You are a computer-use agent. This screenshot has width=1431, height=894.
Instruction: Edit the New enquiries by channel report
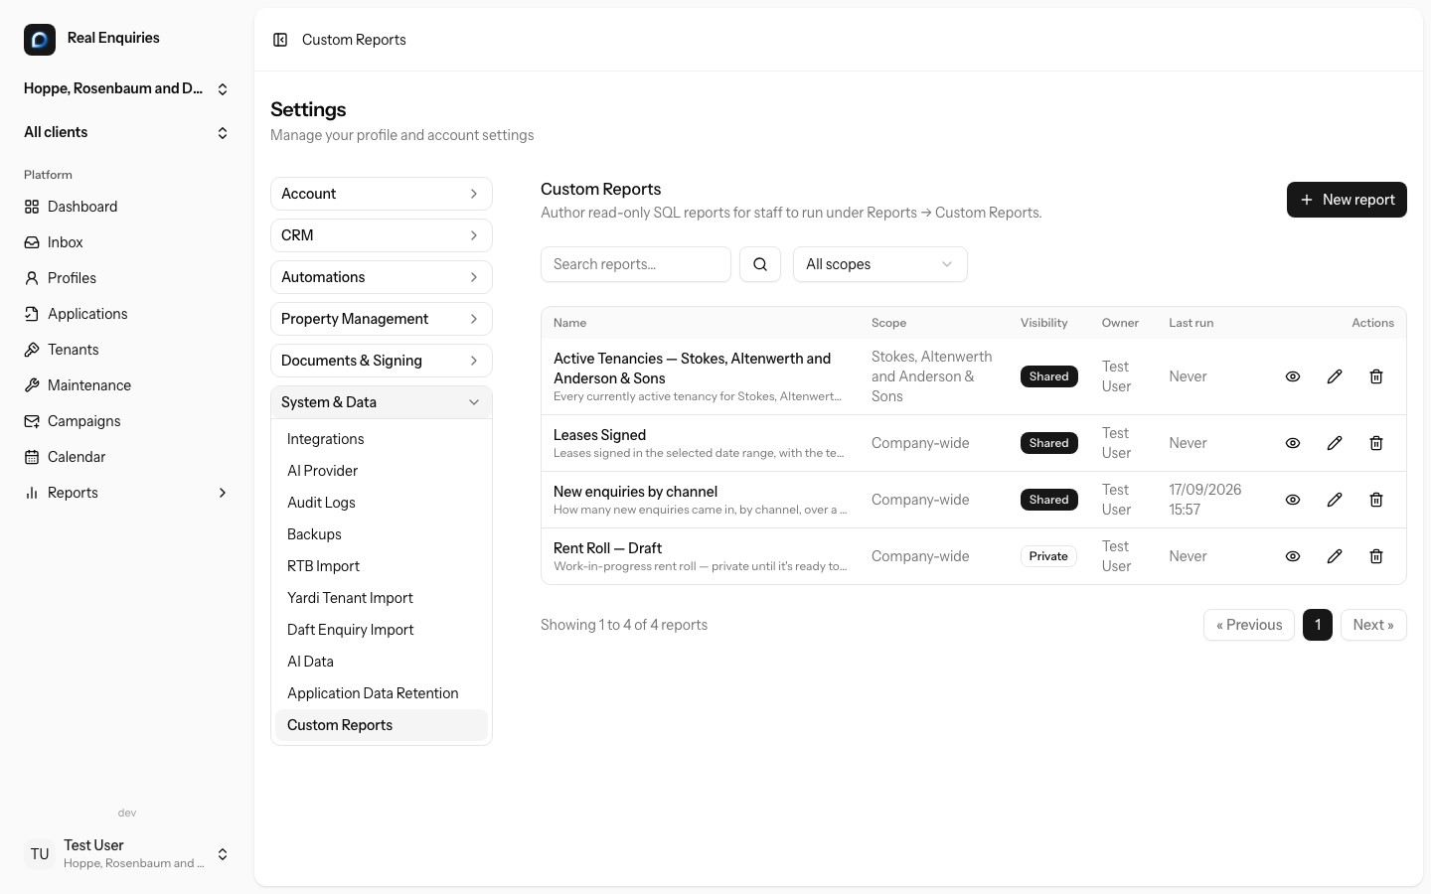[x=1335, y=500]
